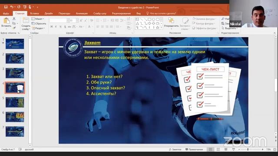
Task: Toggle the Заметки notes pane
Action: 175,149
